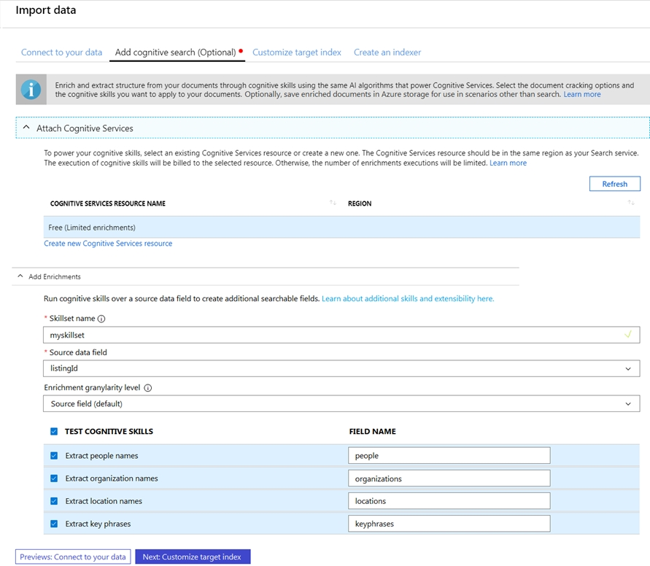Click the Skillset name input field
The height and width of the screenshot is (566, 650).
click(x=341, y=335)
